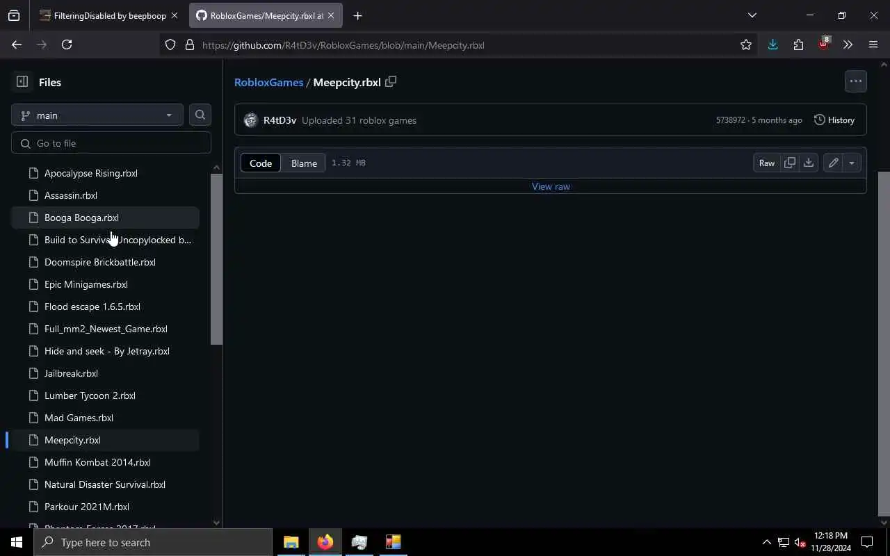Open Firefox downloads panel
890x556 pixels.
tap(772, 44)
